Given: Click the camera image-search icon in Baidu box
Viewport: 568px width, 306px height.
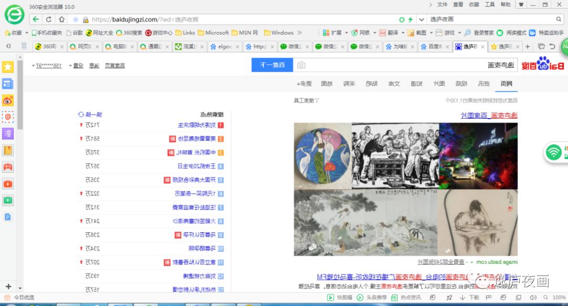Looking at the screenshot, I should 301,65.
